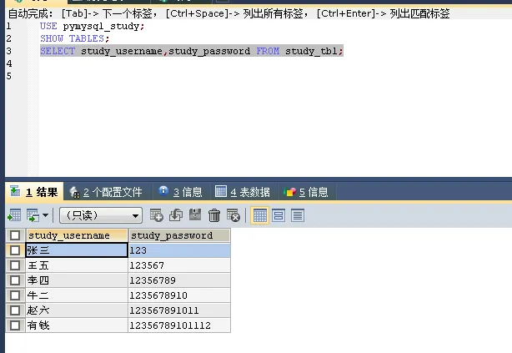Select the password cell 123
512x353 pixels.
179,250
